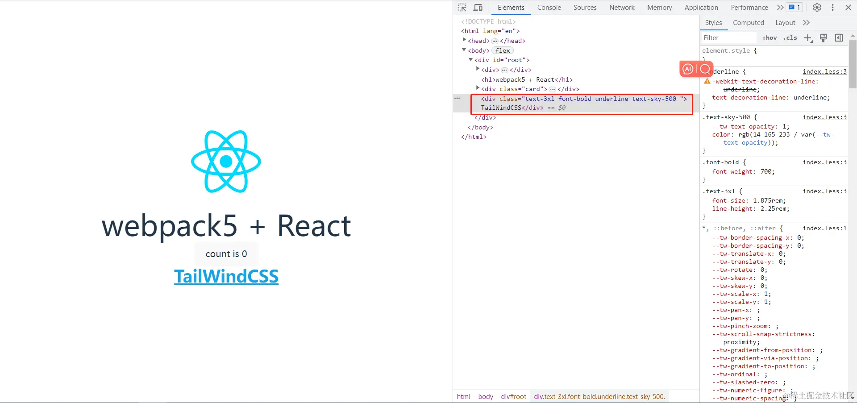Screen dimensions: 857x403
Task: Collapse the div id="root" node
Action: coord(470,59)
